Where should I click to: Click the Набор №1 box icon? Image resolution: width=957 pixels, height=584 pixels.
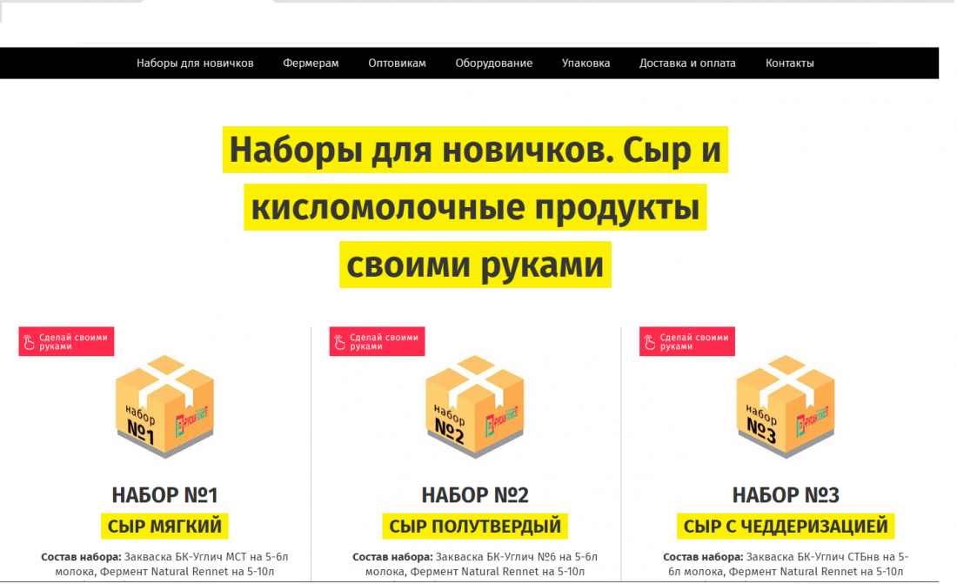tap(164, 406)
